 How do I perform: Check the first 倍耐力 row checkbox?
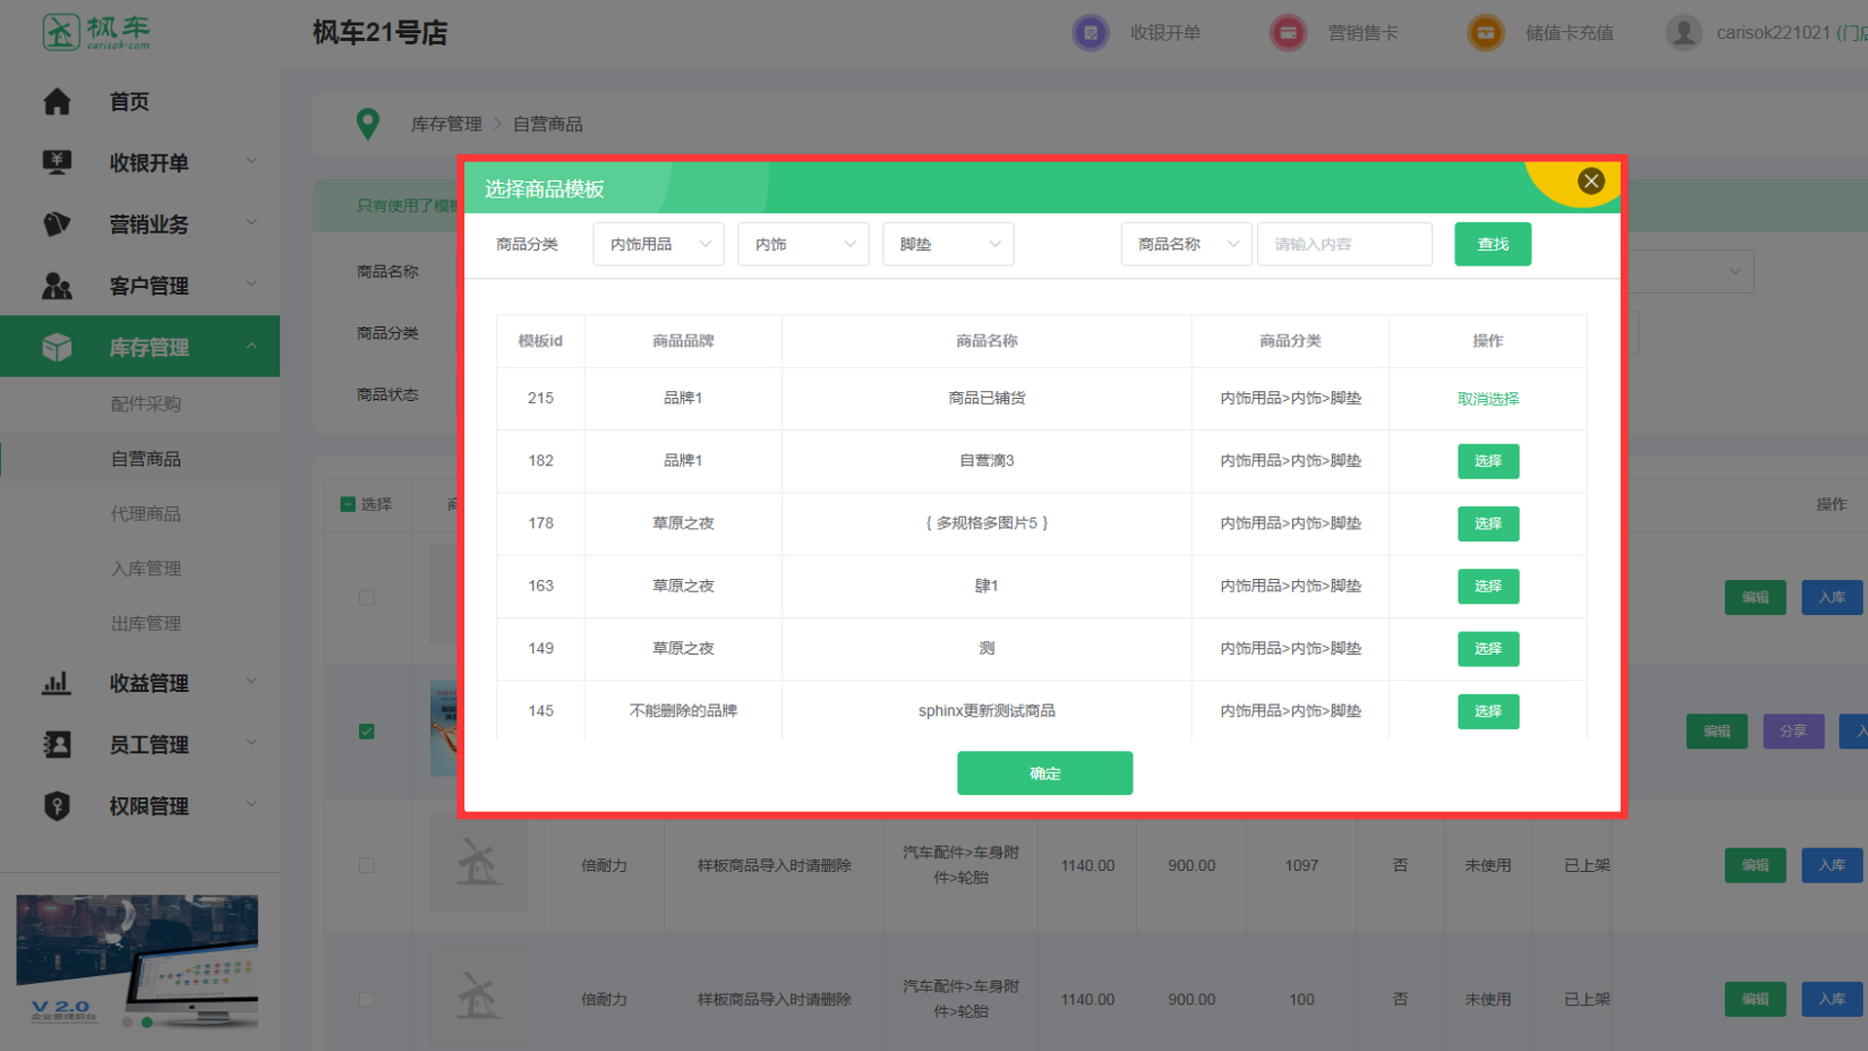[x=367, y=865]
